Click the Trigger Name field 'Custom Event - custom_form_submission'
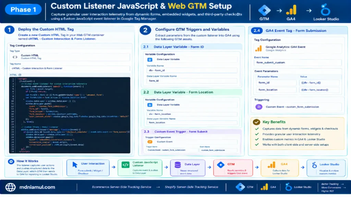The height and width of the screenshot is (197, 351). click(172, 150)
